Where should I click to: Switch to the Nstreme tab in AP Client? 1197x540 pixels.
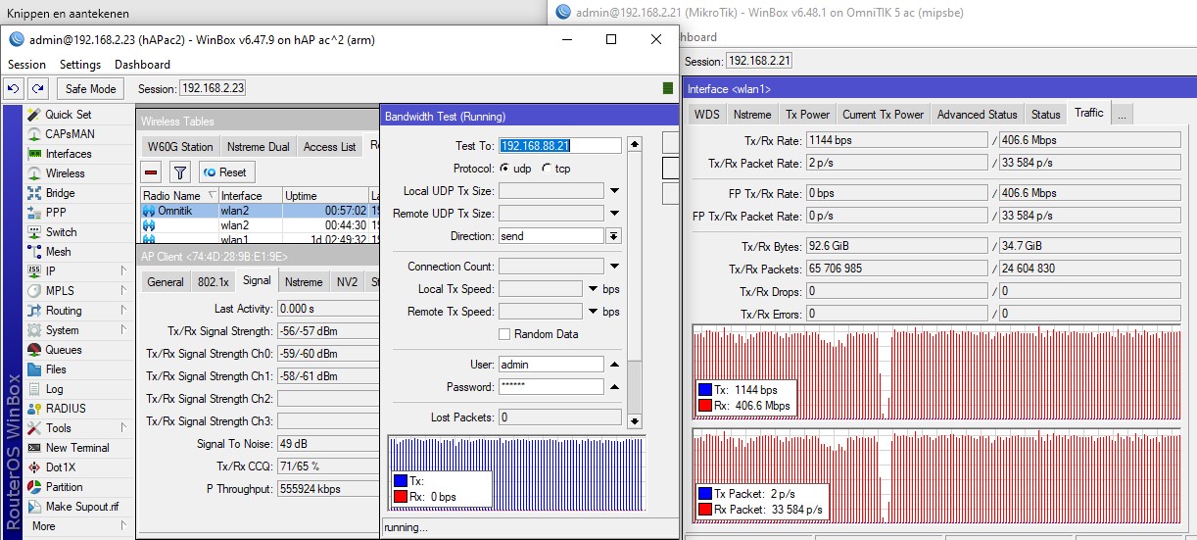(304, 282)
